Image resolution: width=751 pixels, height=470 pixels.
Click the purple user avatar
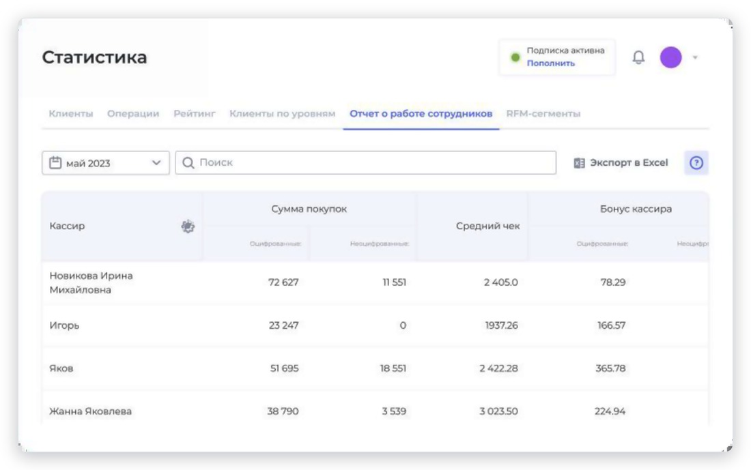670,57
